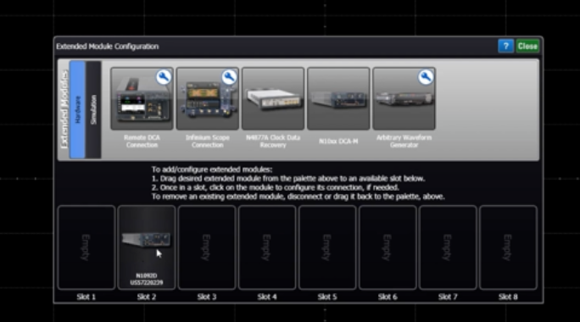
Task: Open help with the question mark button
Action: (x=505, y=47)
